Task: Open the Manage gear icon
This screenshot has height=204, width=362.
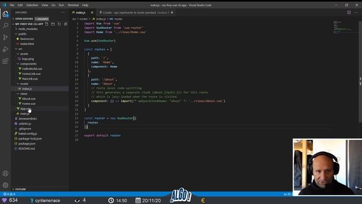Action: pyautogui.click(x=5, y=185)
